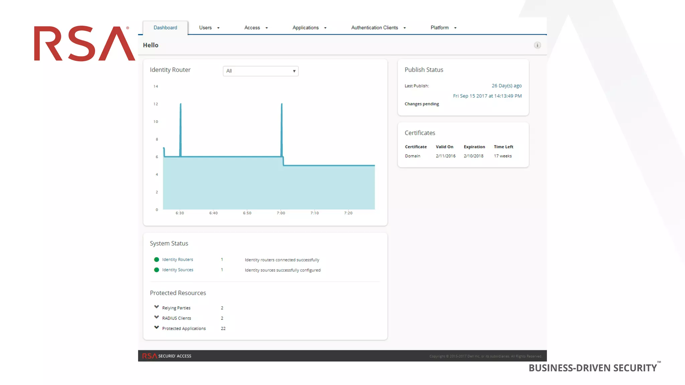The width and height of the screenshot is (685, 385).
Task: Select the Authentication Clients menu item
Action: 375,28
